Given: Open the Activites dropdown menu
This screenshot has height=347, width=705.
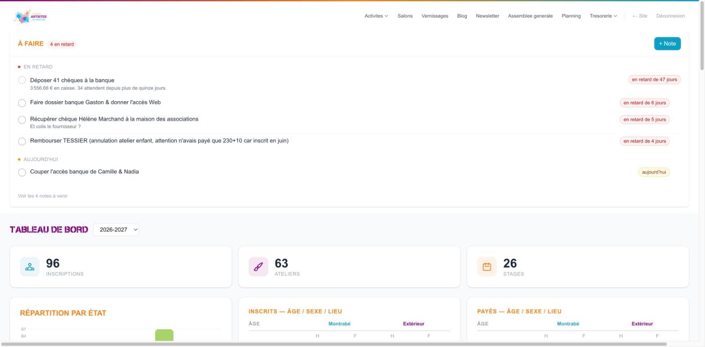Looking at the screenshot, I should tap(376, 16).
